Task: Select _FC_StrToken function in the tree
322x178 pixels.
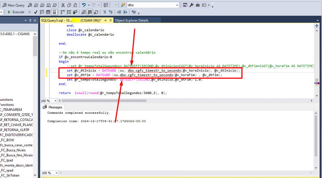Action: (x=10, y=176)
